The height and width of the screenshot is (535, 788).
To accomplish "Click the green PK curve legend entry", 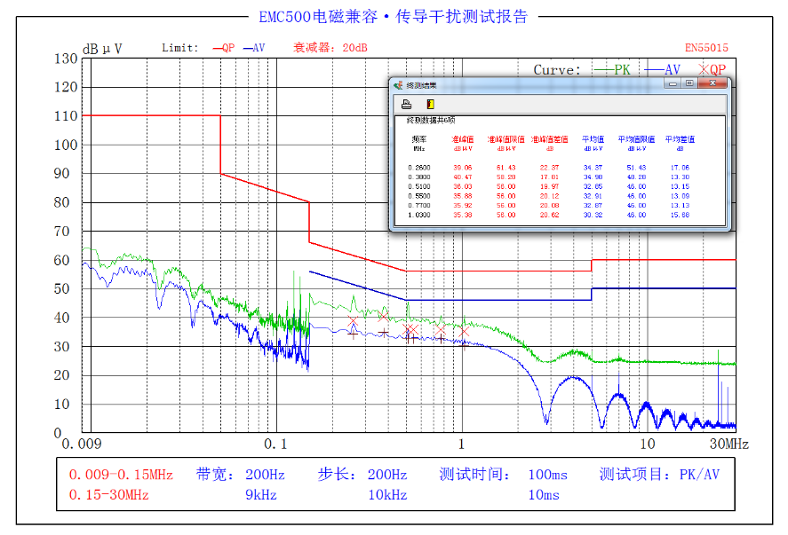I will 612,69.
